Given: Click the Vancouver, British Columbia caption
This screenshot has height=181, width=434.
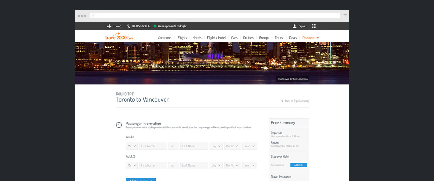Looking at the screenshot, I should tap(293, 79).
